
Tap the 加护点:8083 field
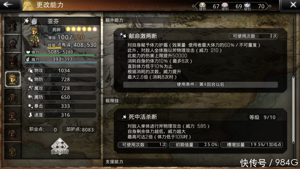pyautogui.click(x=80, y=129)
